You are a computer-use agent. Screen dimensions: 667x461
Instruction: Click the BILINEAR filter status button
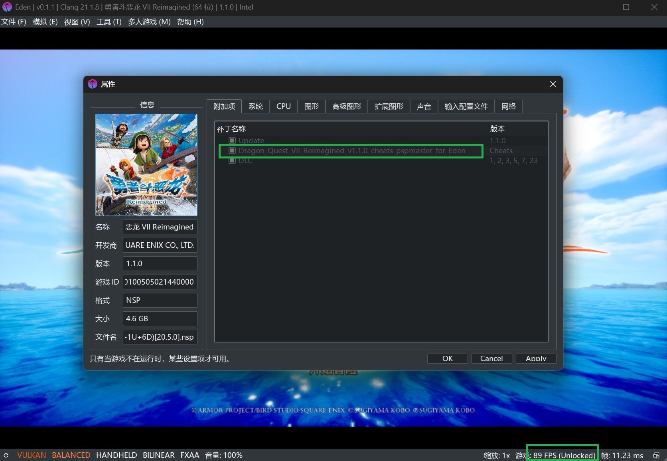click(x=159, y=455)
